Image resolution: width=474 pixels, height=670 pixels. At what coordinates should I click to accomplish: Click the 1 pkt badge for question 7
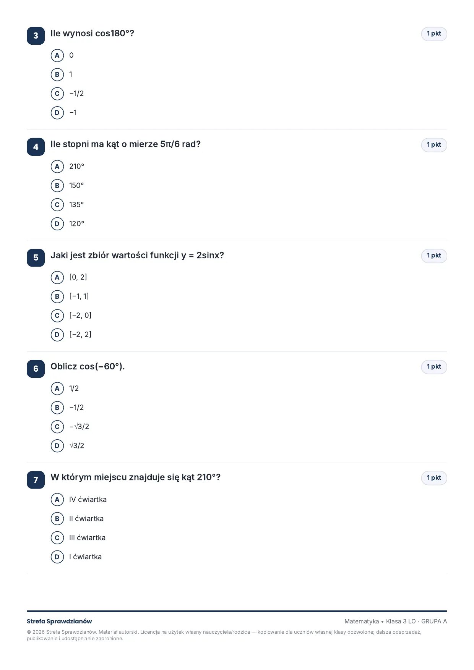(x=434, y=478)
